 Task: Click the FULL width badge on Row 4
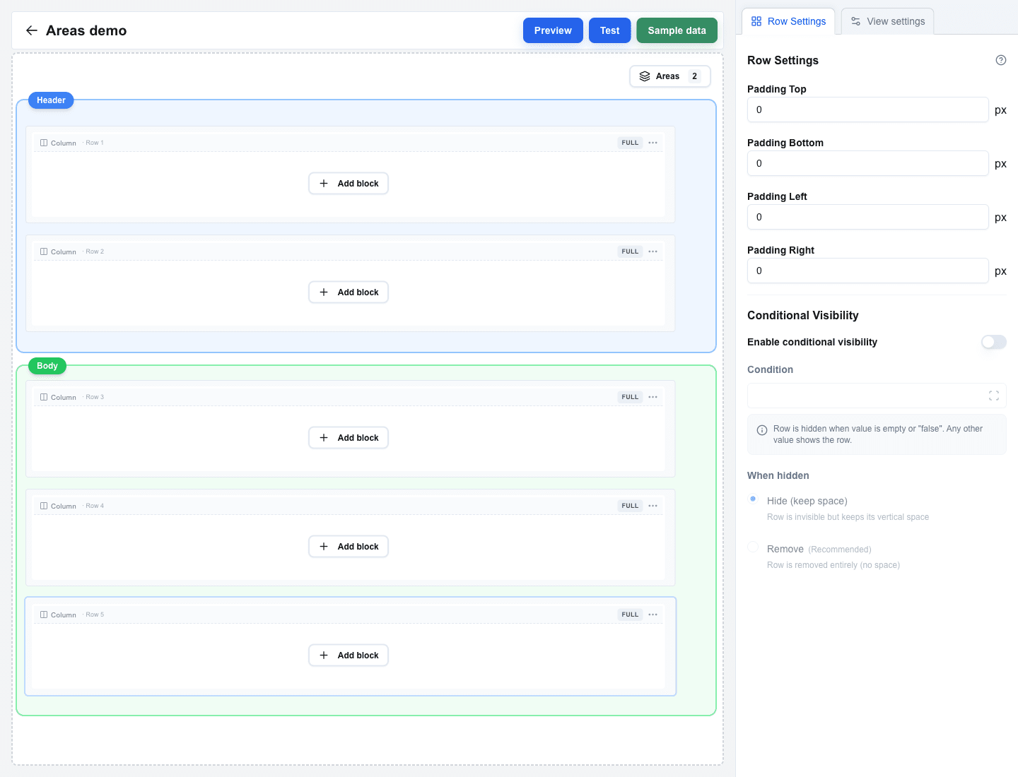(630, 506)
